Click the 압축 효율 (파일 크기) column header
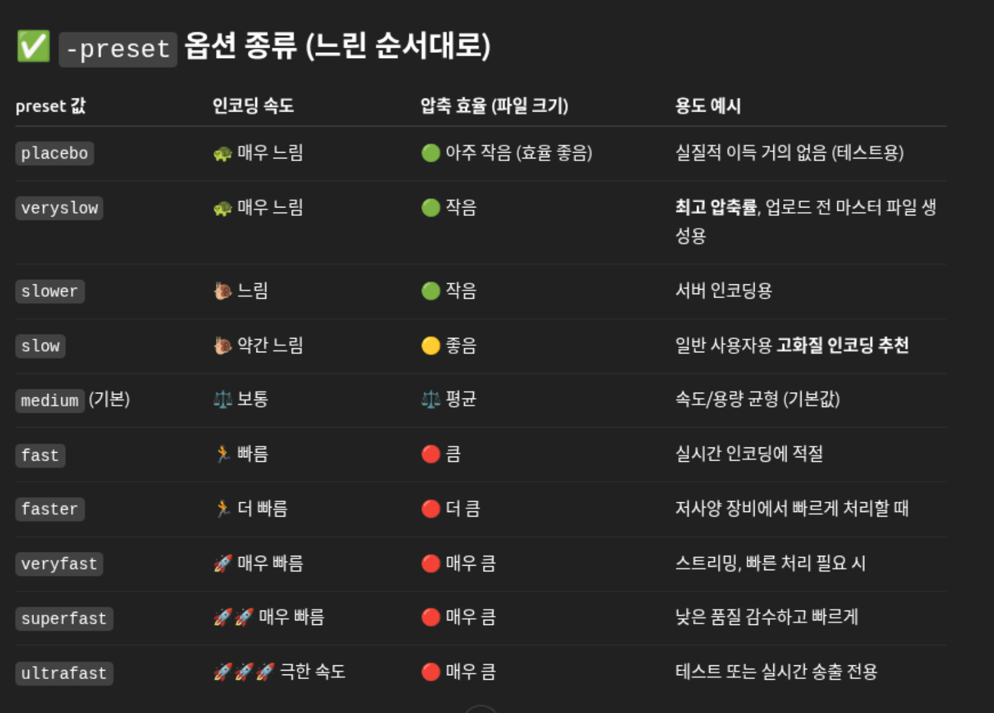The width and height of the screenshot is (994, 713). tap(494, 106)
